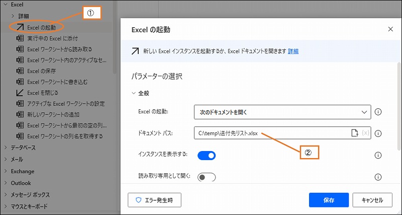Click icon beside アクティブな Excel ワークシートの設定

coord(20,104)
